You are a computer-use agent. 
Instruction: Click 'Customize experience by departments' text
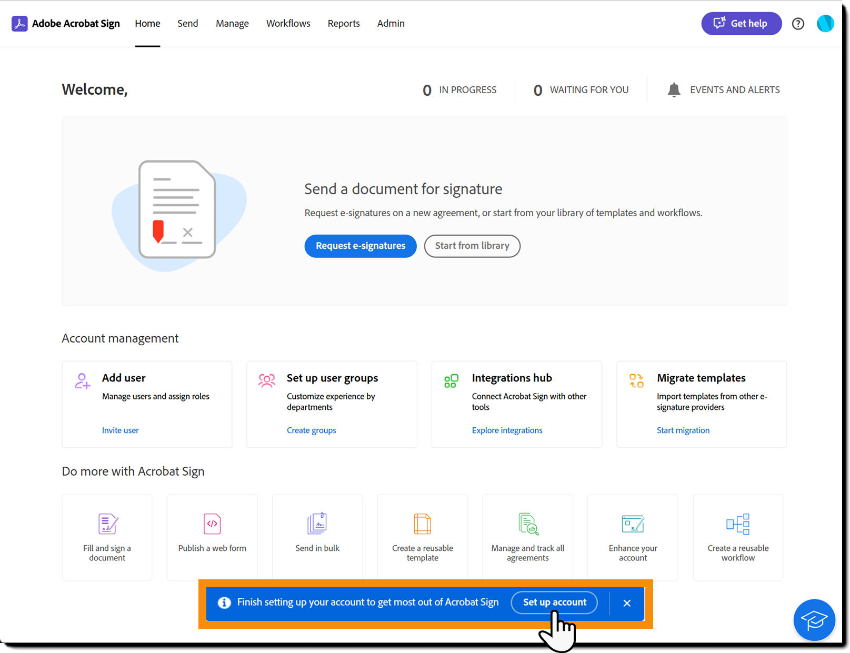click(331, 401)
